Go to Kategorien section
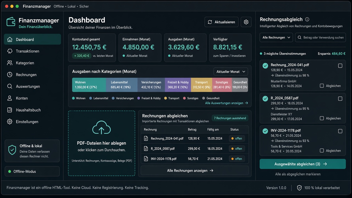The height and width of the screenshot is (198, 352). click(32, 63)
